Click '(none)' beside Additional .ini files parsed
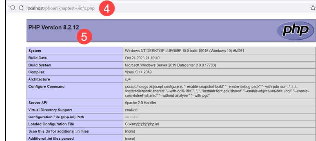 130,139
